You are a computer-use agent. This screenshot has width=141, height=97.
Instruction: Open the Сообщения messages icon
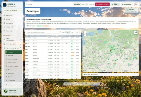[4, 23]
